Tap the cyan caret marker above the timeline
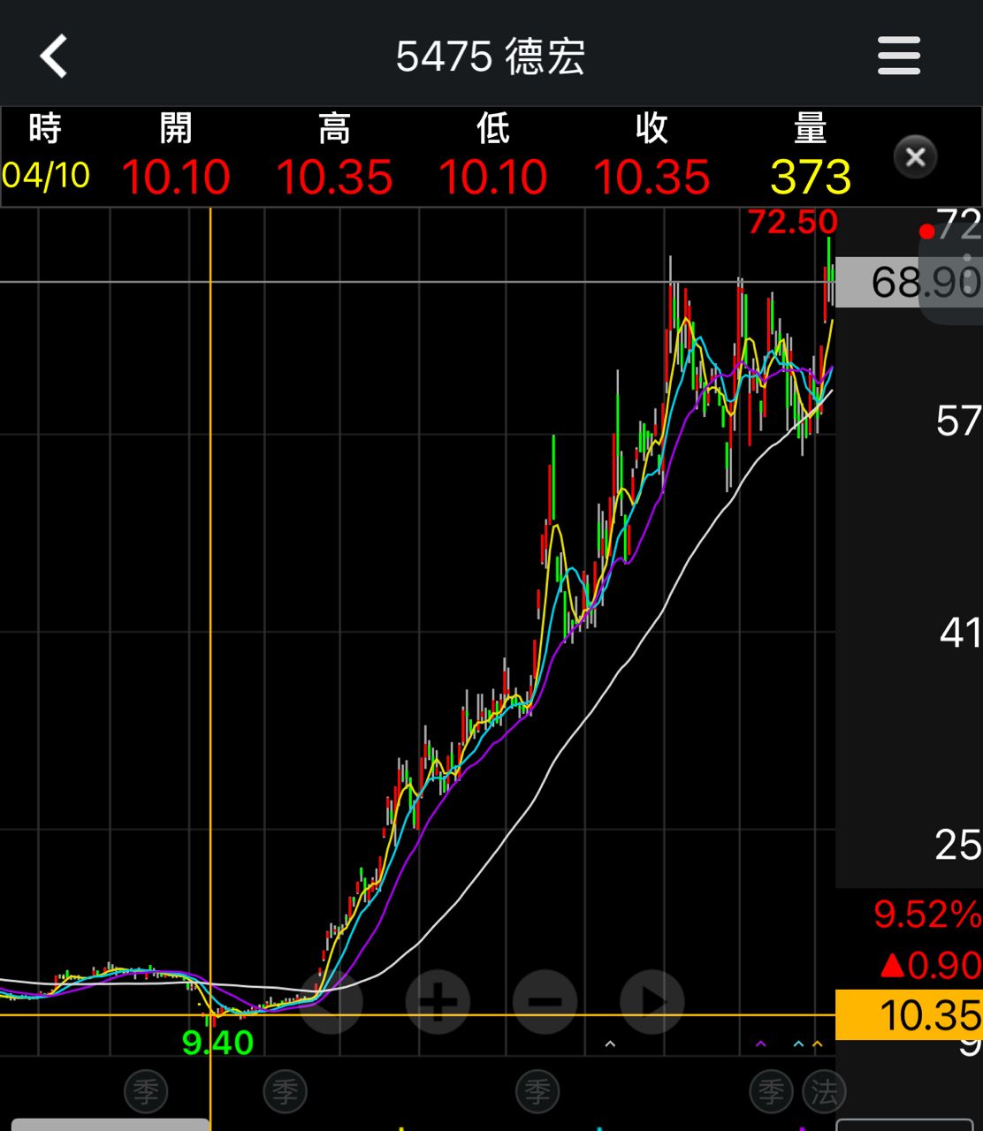 pos(798,1045)
